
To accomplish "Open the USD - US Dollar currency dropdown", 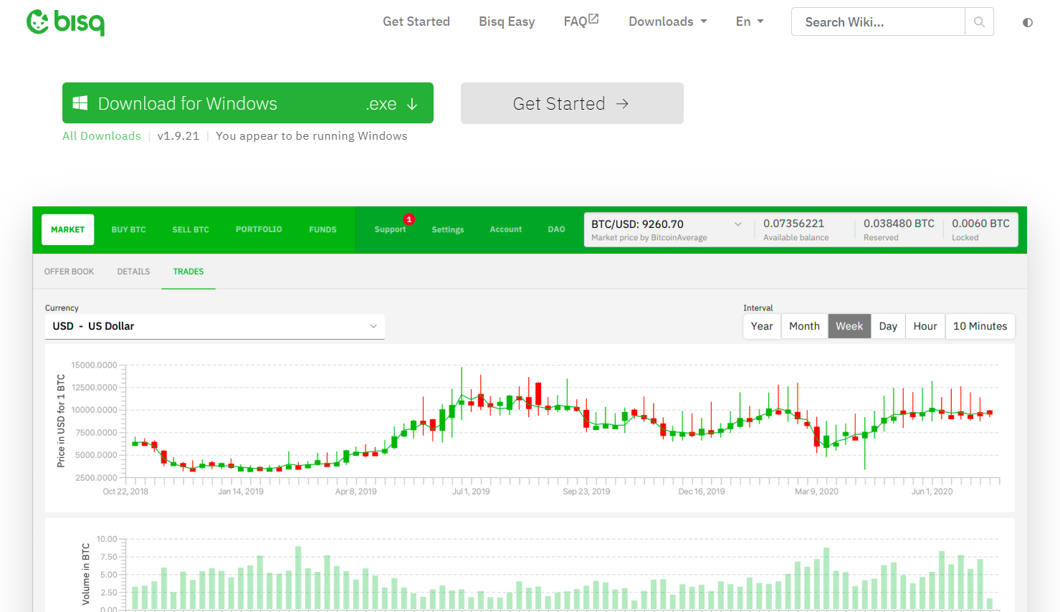I will pyautogui.click(x=214, y=326).
